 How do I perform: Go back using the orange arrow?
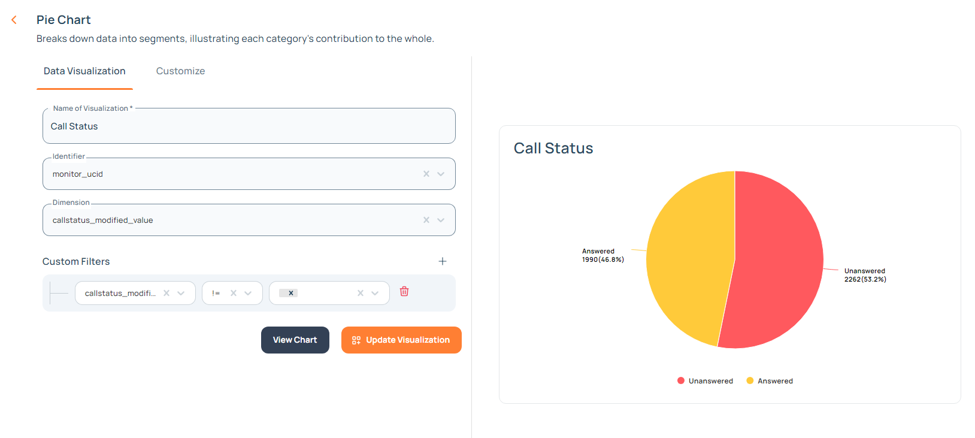[x=14, y=20]
